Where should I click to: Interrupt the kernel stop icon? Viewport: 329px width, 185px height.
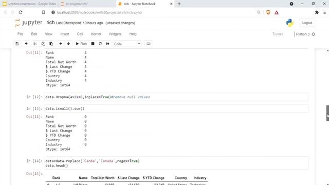pyautogui.click(x=93, y=44)
